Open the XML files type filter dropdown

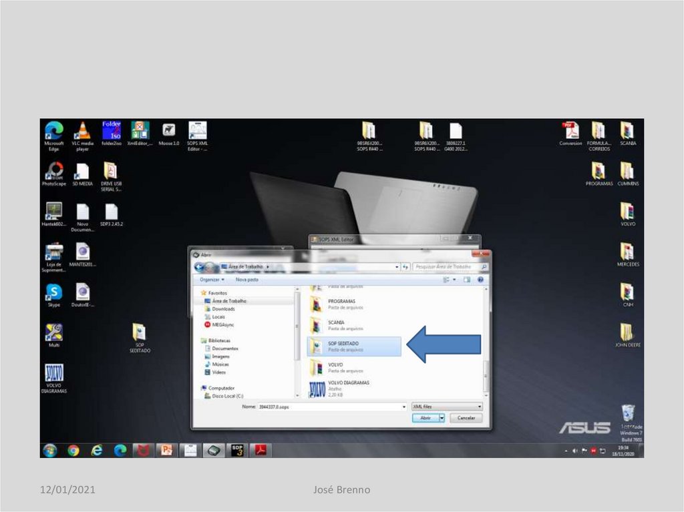click(447, 407)
